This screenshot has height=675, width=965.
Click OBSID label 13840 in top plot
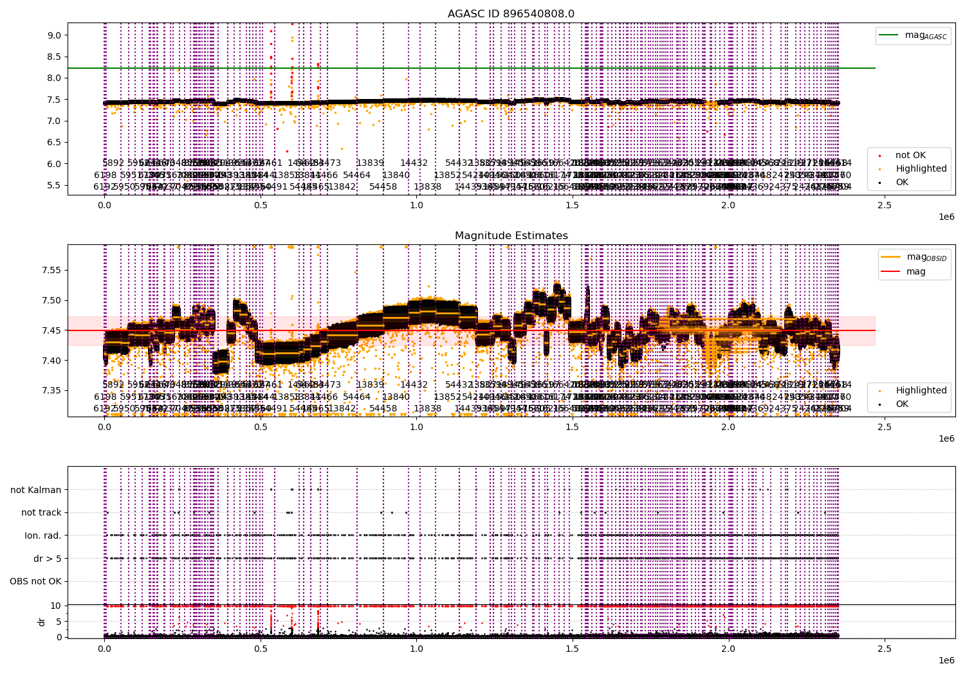point(396,175)
